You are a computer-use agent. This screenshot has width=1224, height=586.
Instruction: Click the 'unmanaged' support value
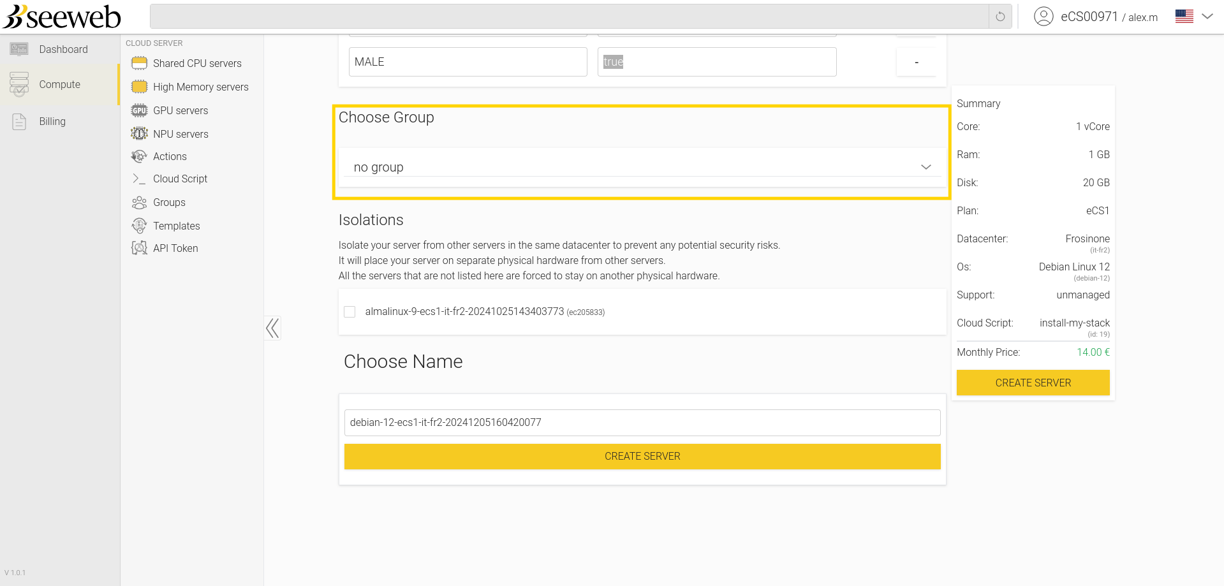tap(1083, 295)
